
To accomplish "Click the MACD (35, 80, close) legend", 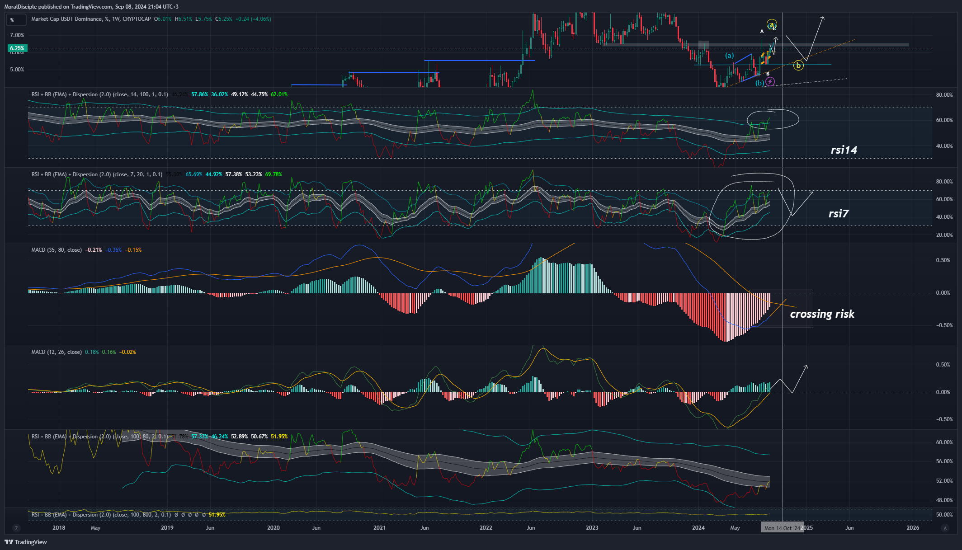I will point(57,250).
